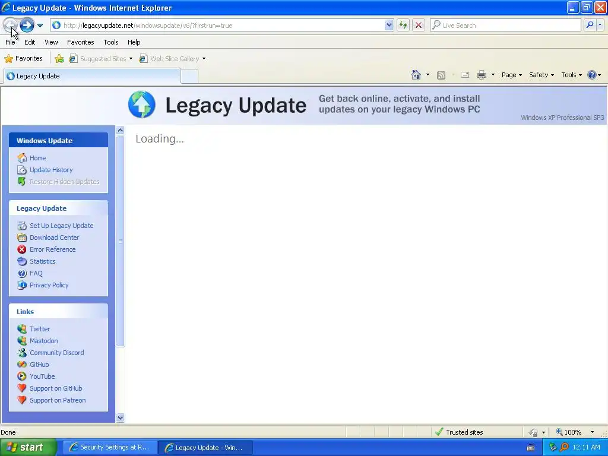Click the tray magnifier search icon

(x=564, y=447)
